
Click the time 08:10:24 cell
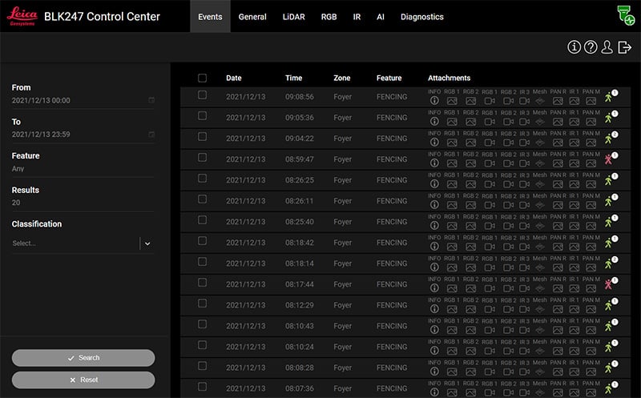(300, 347)
